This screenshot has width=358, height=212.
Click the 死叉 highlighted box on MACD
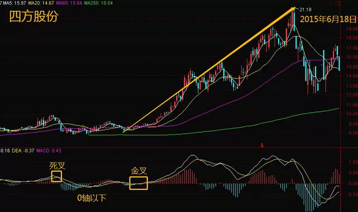click(x=56, y=176)
